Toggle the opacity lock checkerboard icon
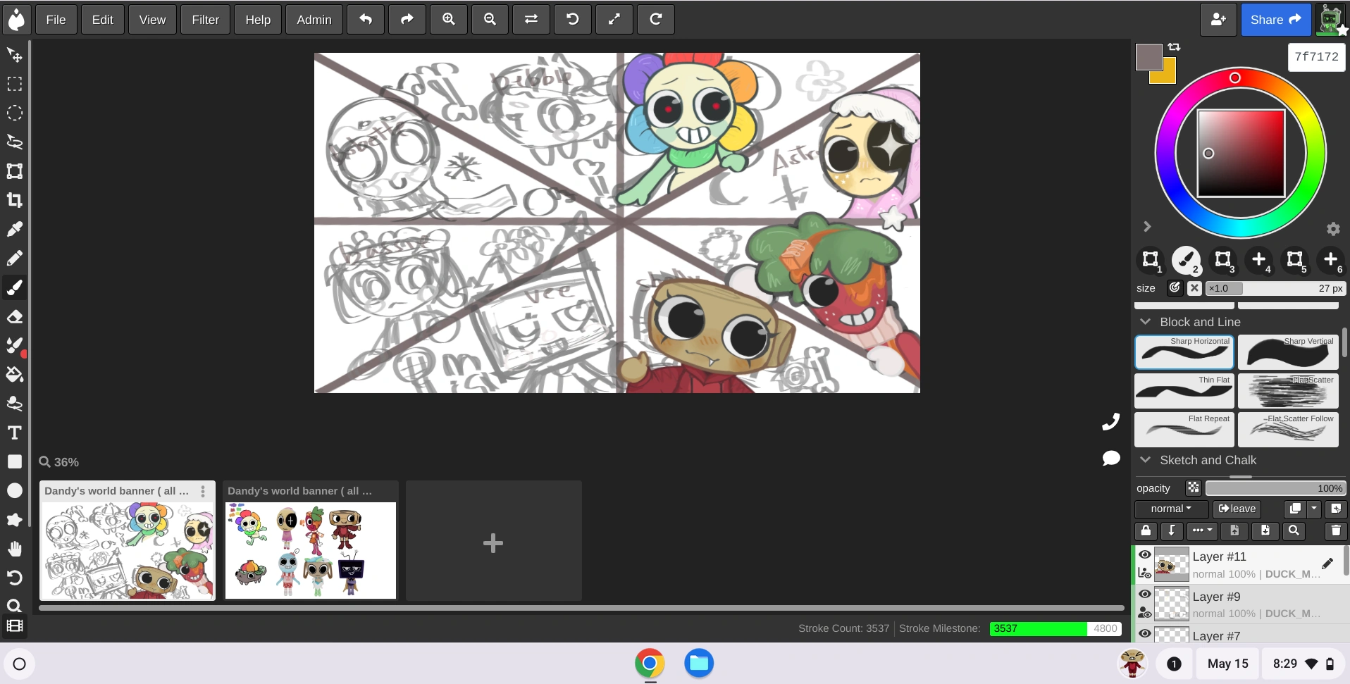This screenshot has width=1350, height=684. coord(1194,487)
